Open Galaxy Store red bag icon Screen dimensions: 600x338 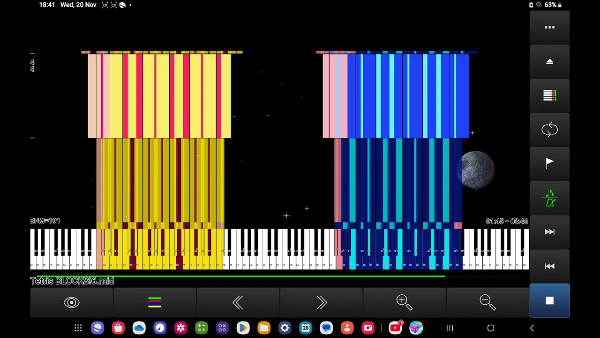[118, 328]
